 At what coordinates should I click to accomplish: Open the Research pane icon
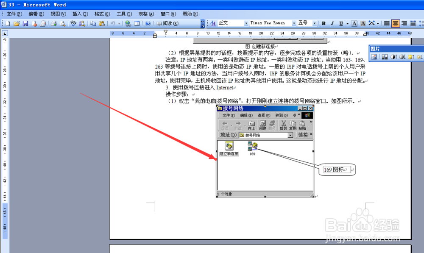(x=82, y=23)
